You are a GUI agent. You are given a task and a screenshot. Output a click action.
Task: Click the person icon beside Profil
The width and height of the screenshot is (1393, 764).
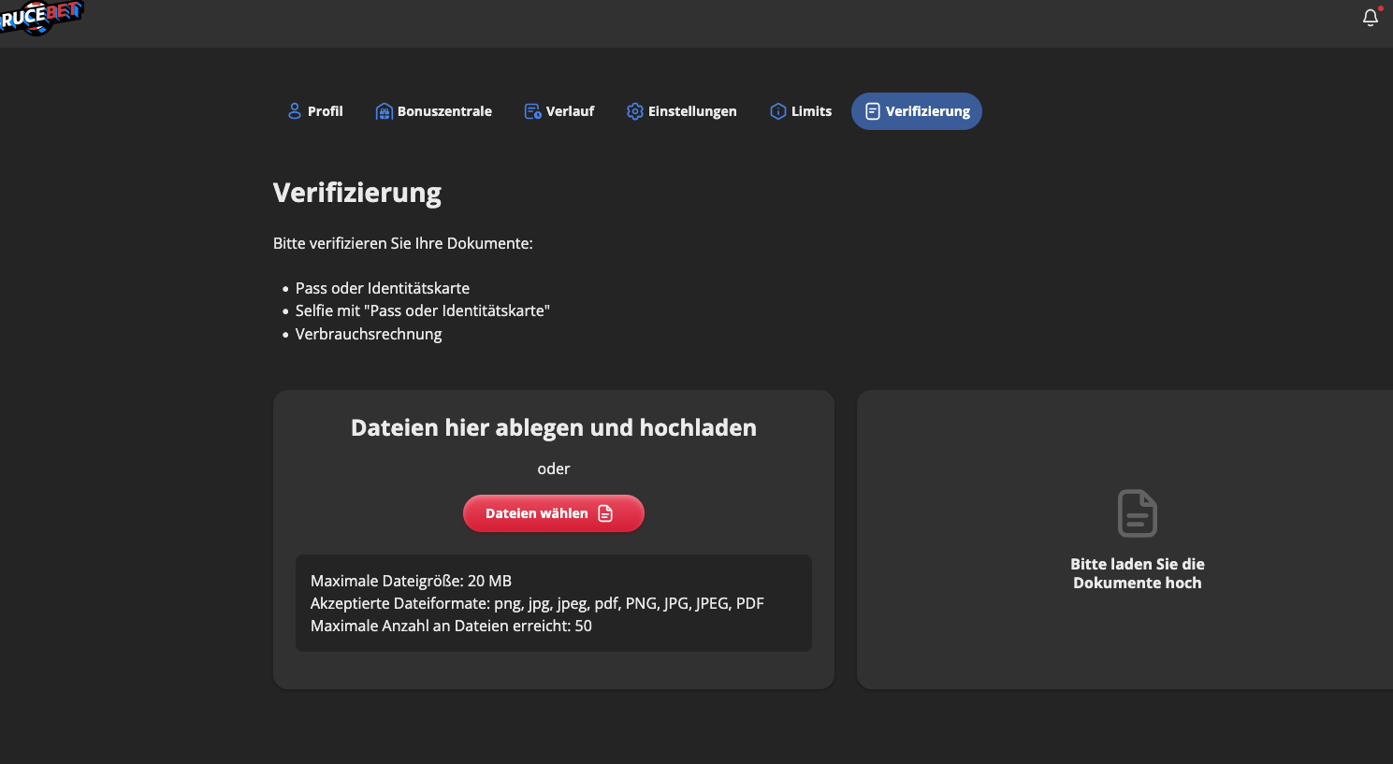click(294, 111)
